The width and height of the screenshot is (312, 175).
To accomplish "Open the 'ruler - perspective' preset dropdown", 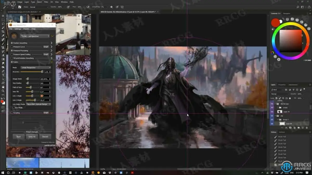I will click(x=35, y=36).
